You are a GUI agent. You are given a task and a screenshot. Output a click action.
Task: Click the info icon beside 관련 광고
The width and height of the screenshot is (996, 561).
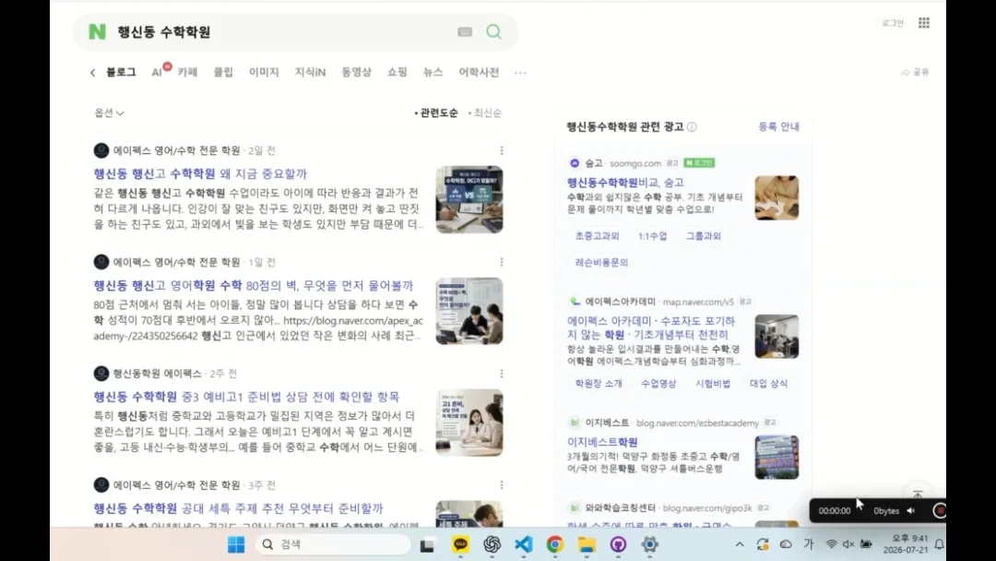pos(692,126)
